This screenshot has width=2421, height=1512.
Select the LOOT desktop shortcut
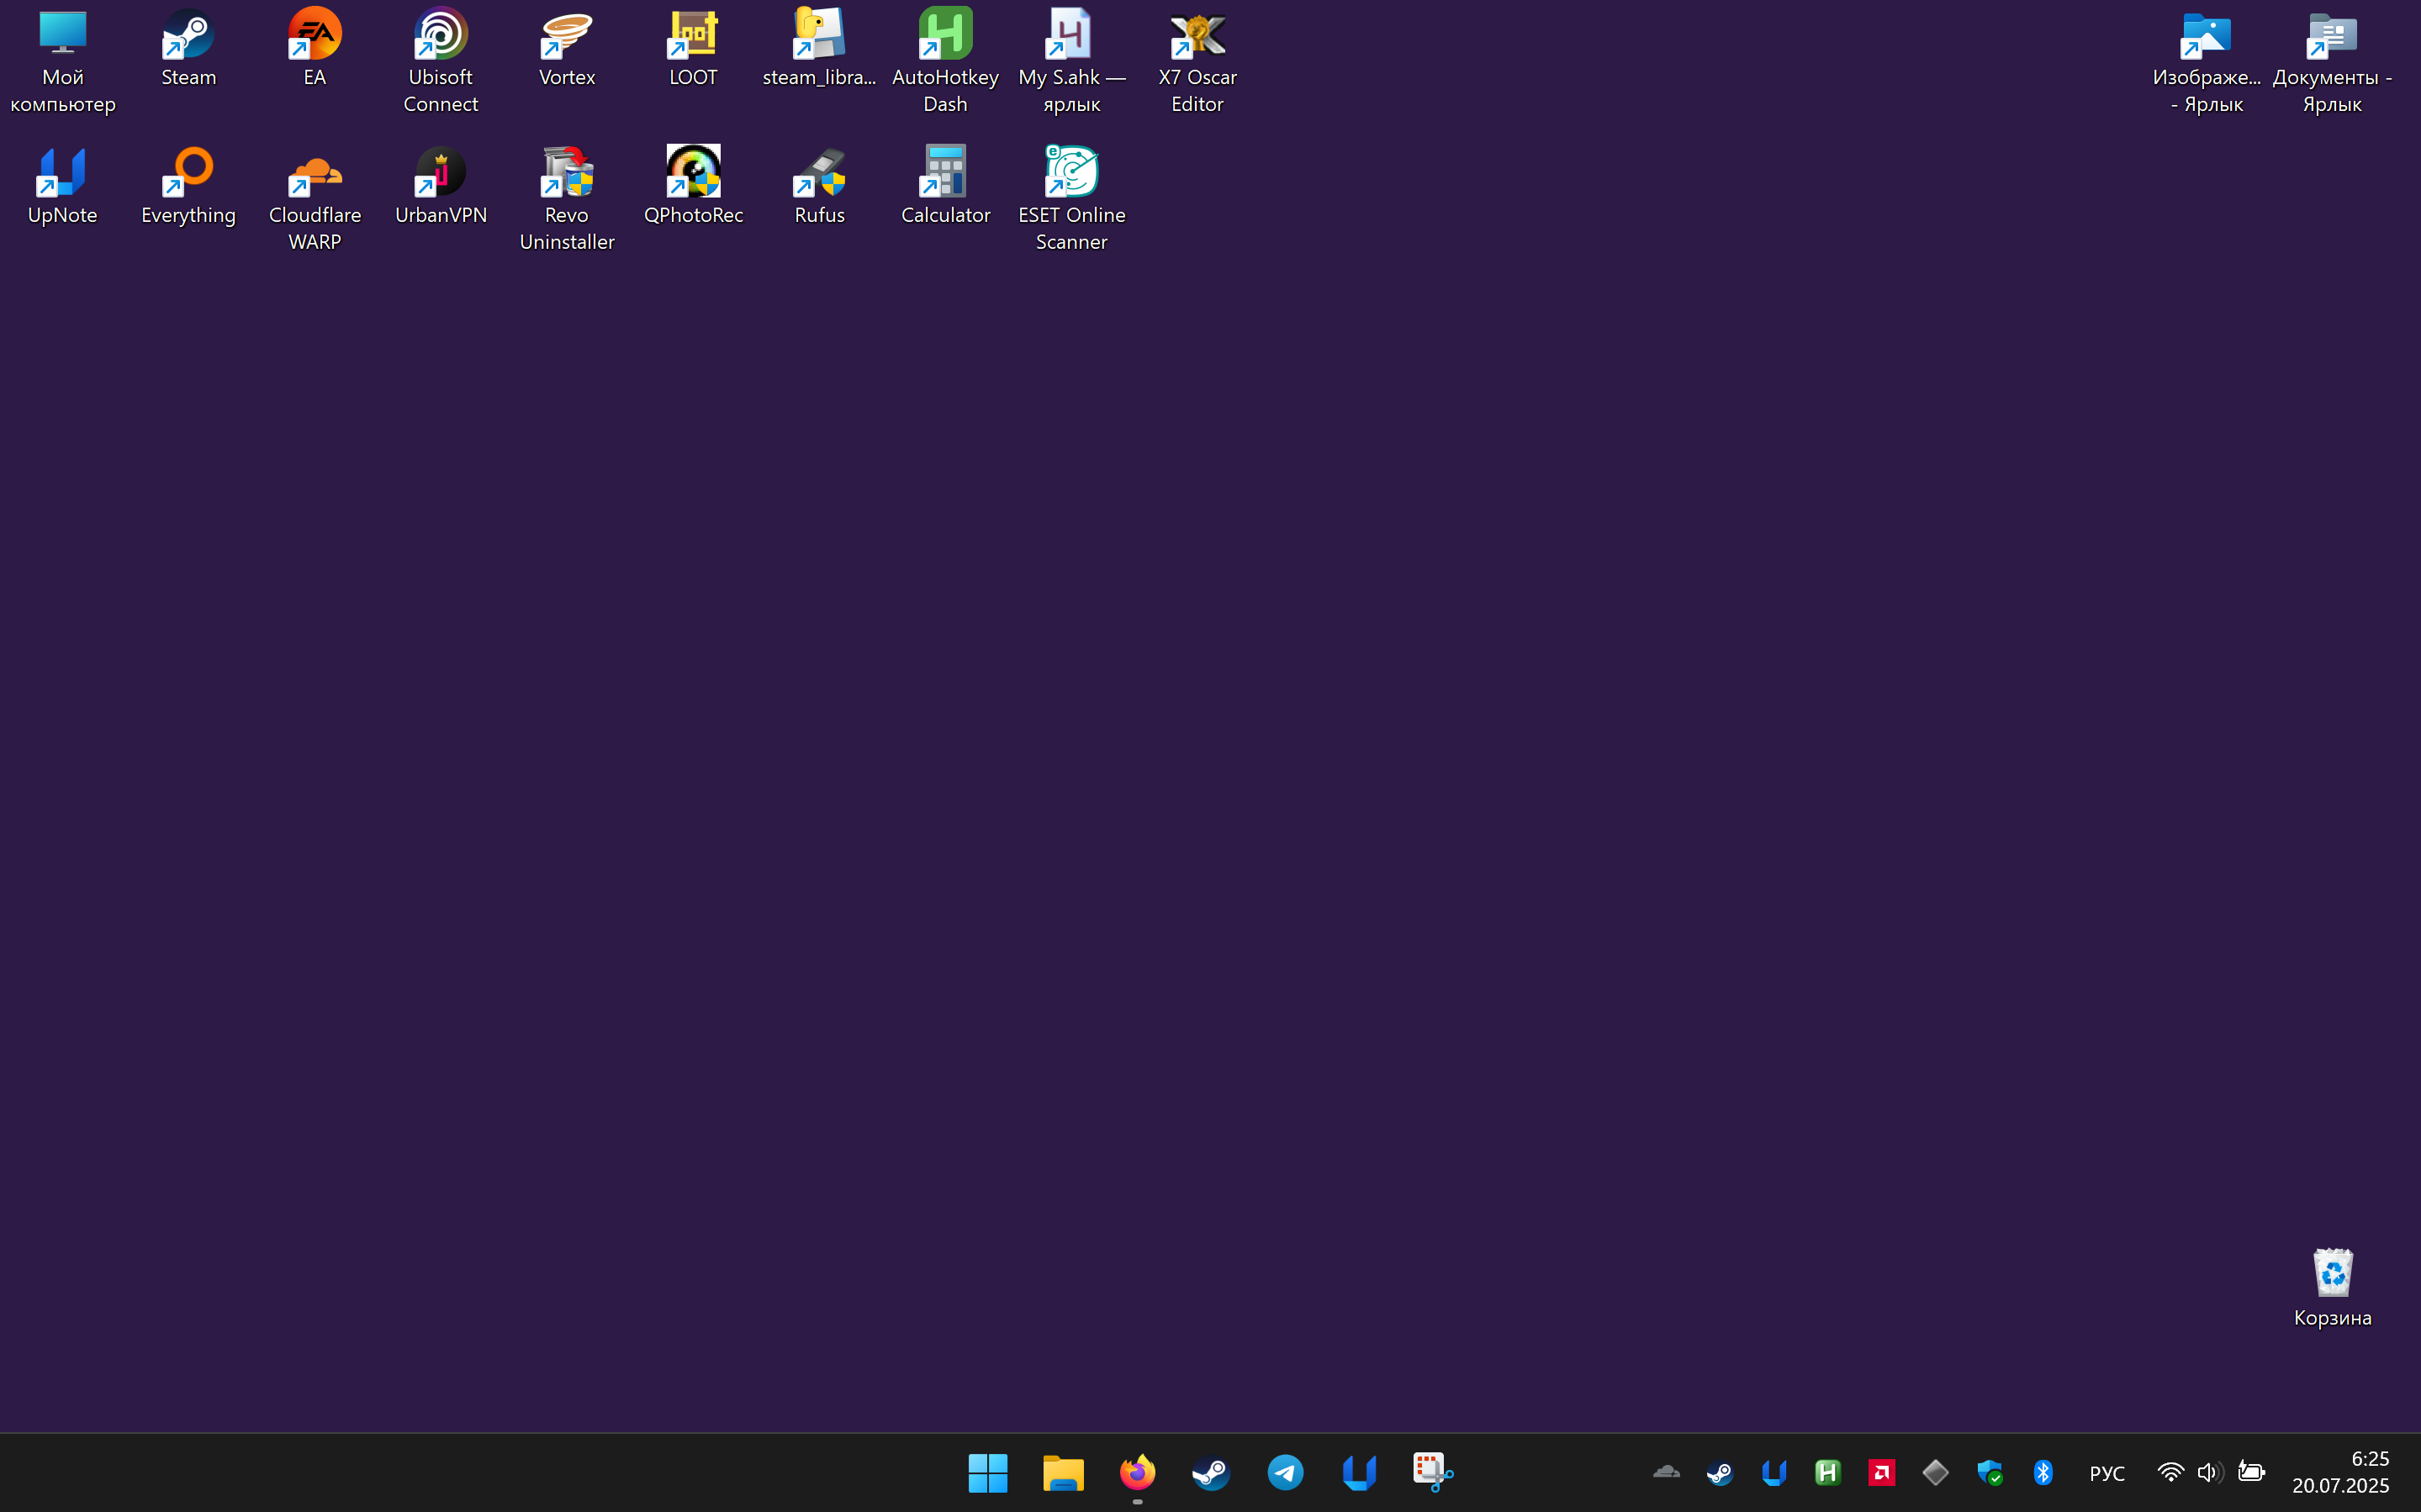pos(693,48)
